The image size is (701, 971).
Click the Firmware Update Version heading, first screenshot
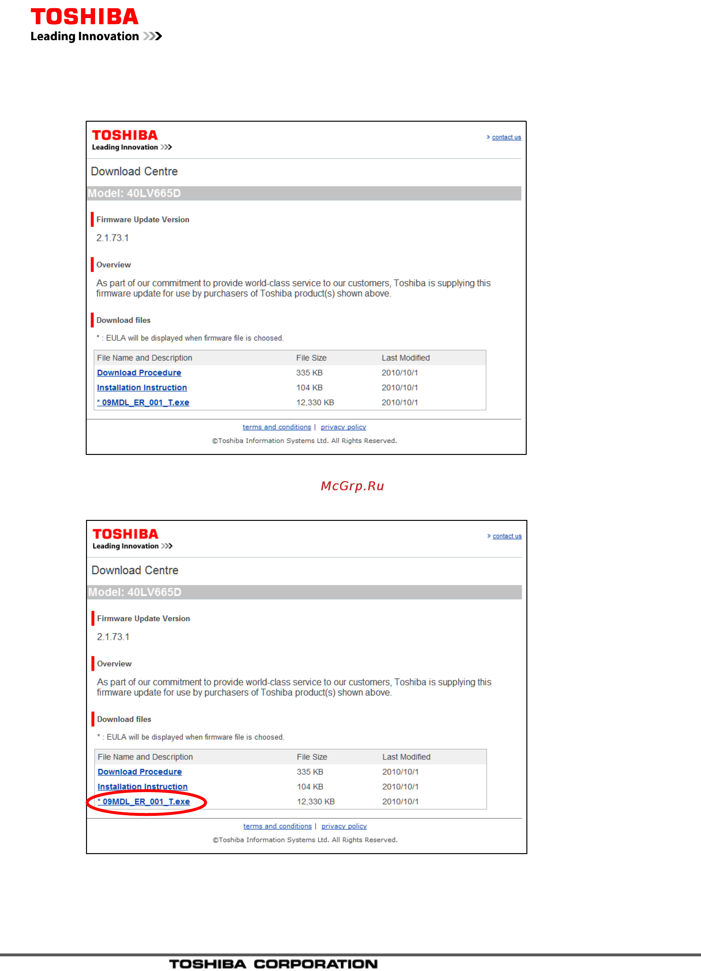click(x=143, y=219)
